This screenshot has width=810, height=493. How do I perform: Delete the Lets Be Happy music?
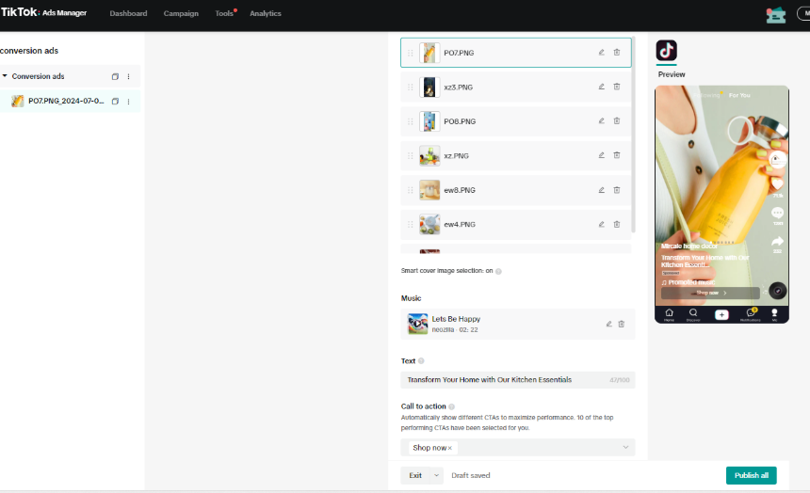pyautogui.click(x=622, y=324)
